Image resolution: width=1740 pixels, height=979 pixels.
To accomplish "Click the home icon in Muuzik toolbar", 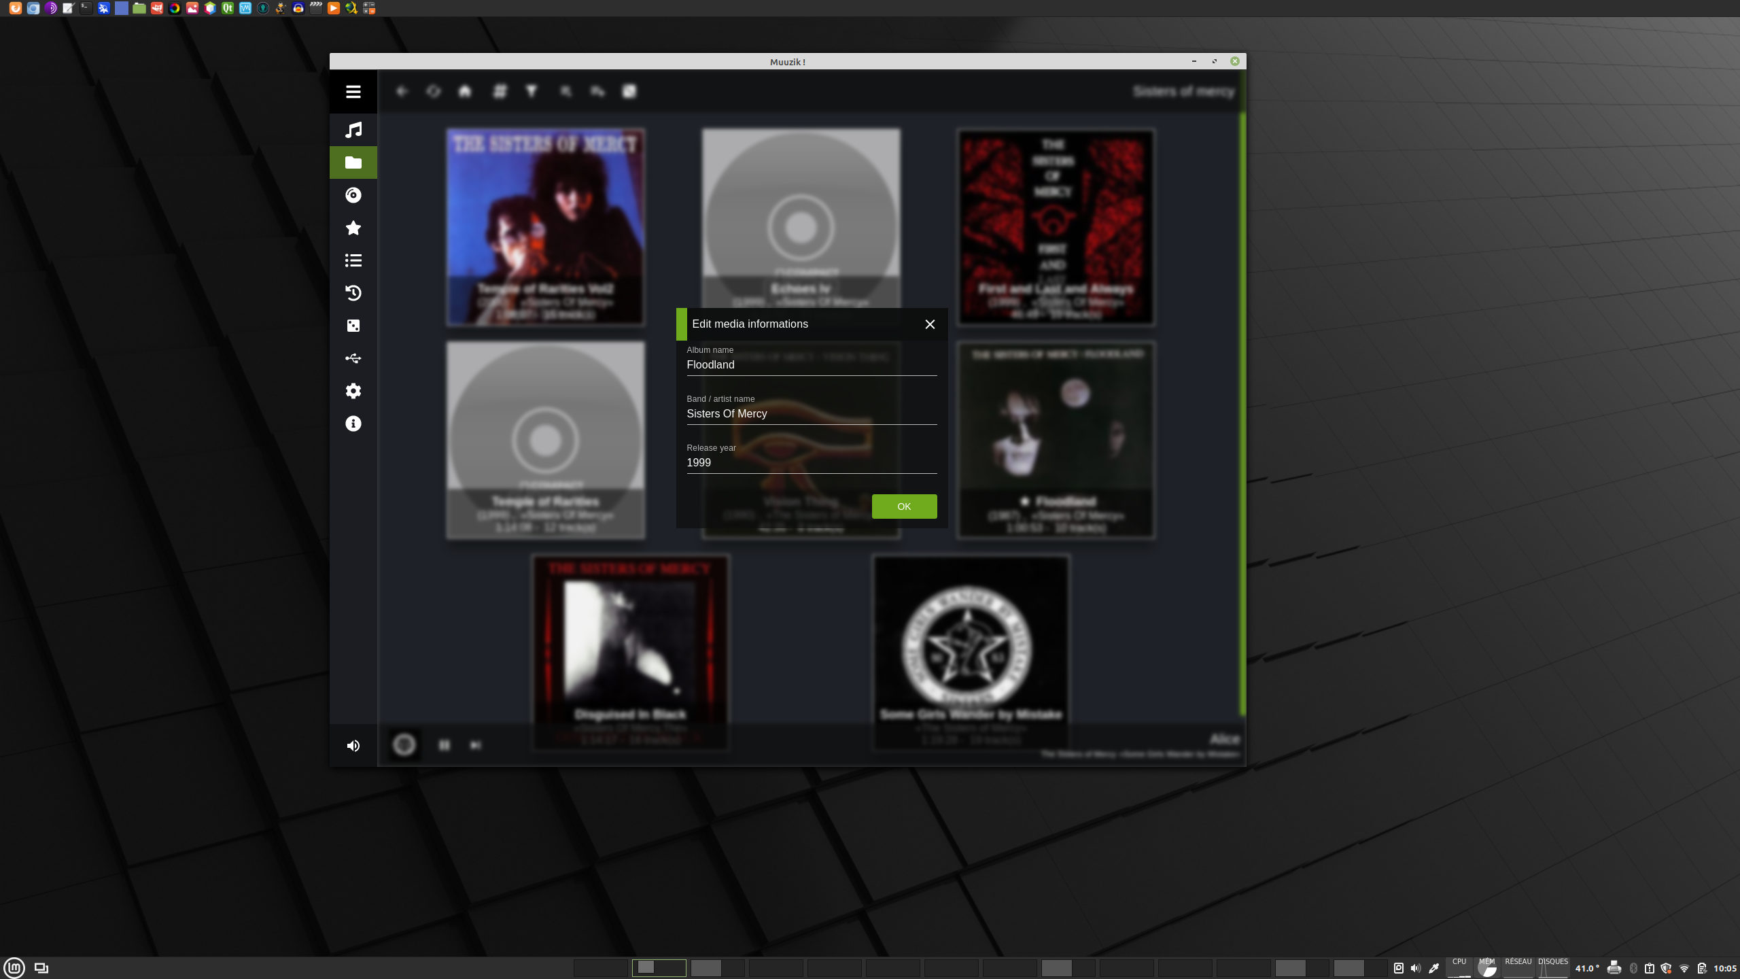I will (465, 91).
